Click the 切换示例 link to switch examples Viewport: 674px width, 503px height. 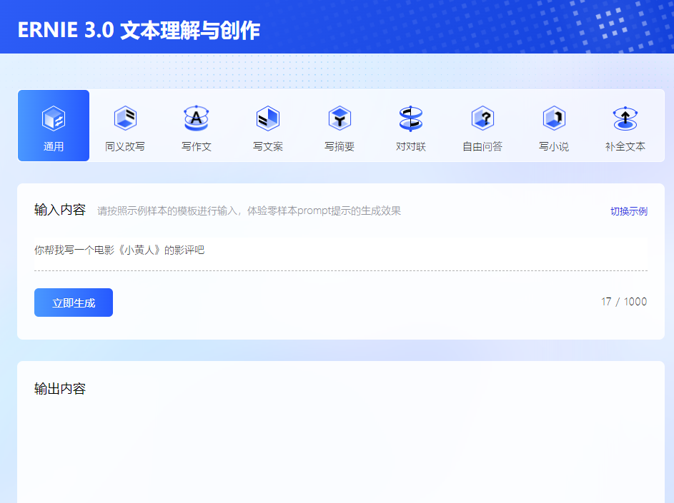tap(628, 210)
